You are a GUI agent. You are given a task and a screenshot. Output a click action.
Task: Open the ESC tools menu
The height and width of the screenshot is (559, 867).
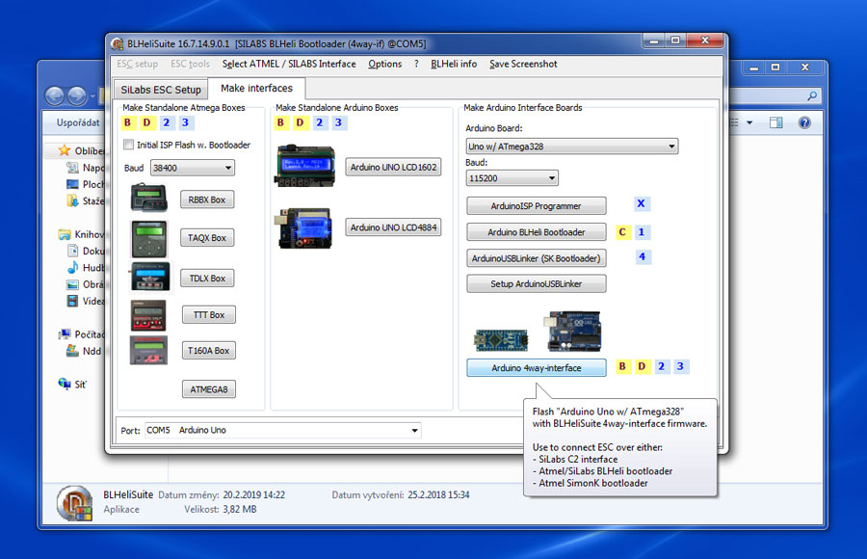pos(190,65)
